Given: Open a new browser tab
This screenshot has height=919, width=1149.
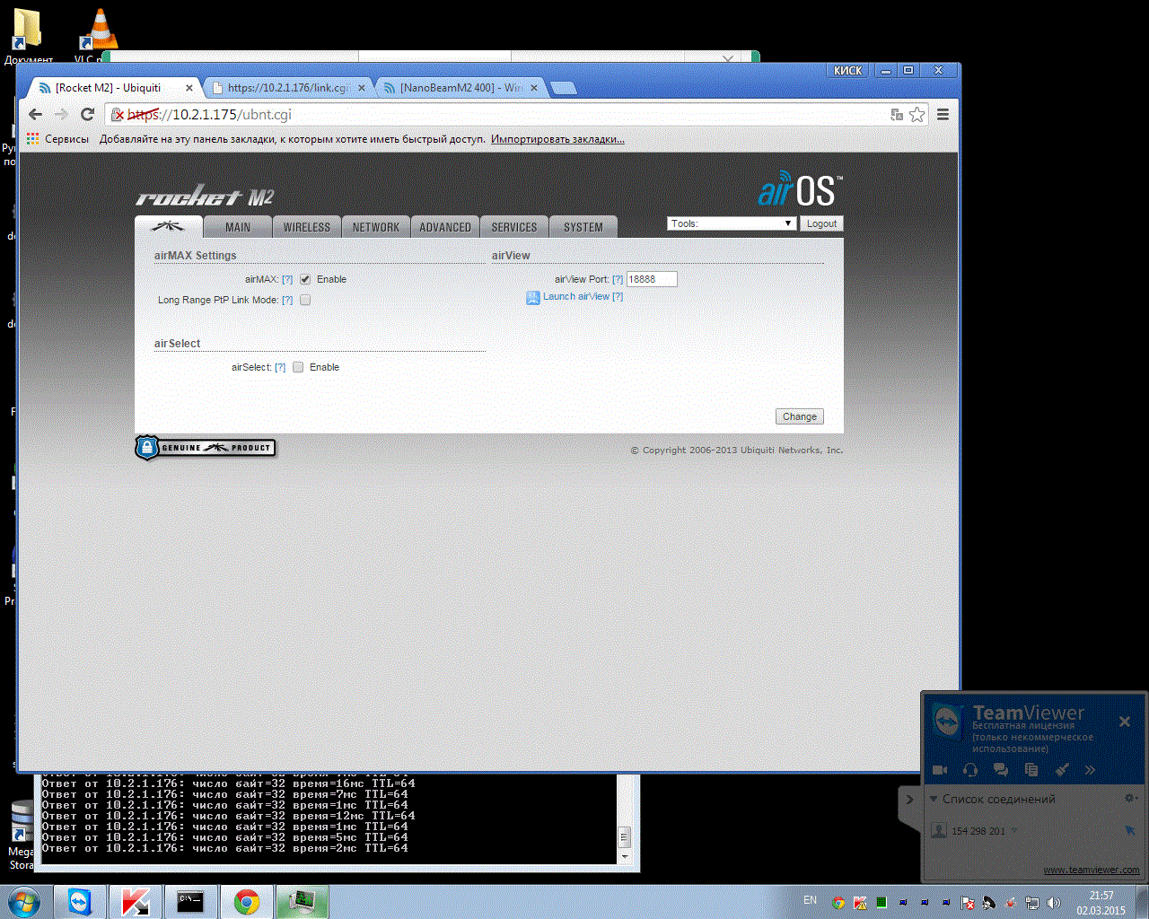Looking at the screenshot, I should 563,88.
